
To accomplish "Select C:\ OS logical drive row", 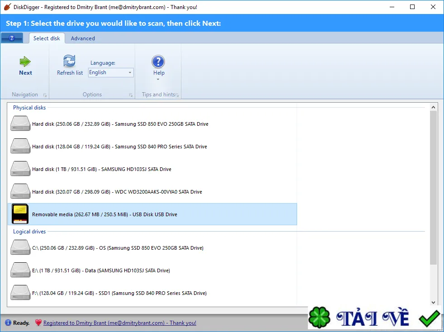I will click(152, 248).
